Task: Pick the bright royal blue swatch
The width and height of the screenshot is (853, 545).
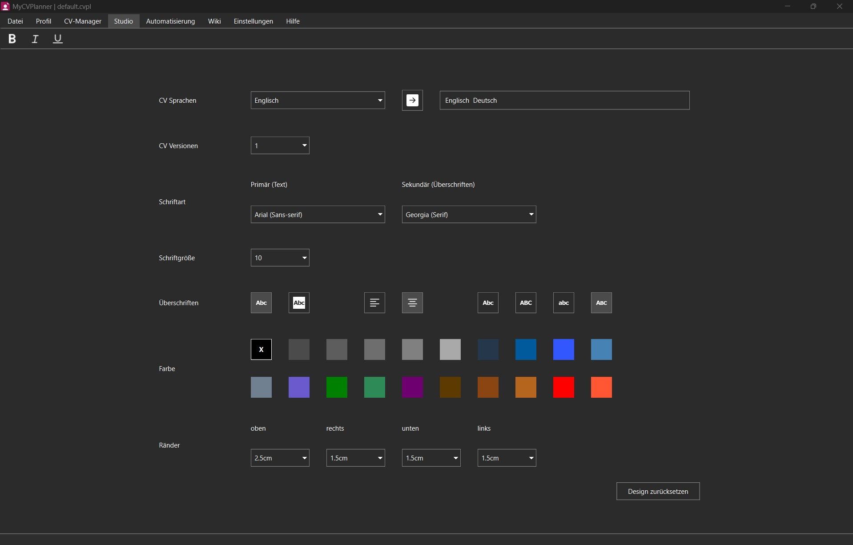Action: tap(563, 350)
